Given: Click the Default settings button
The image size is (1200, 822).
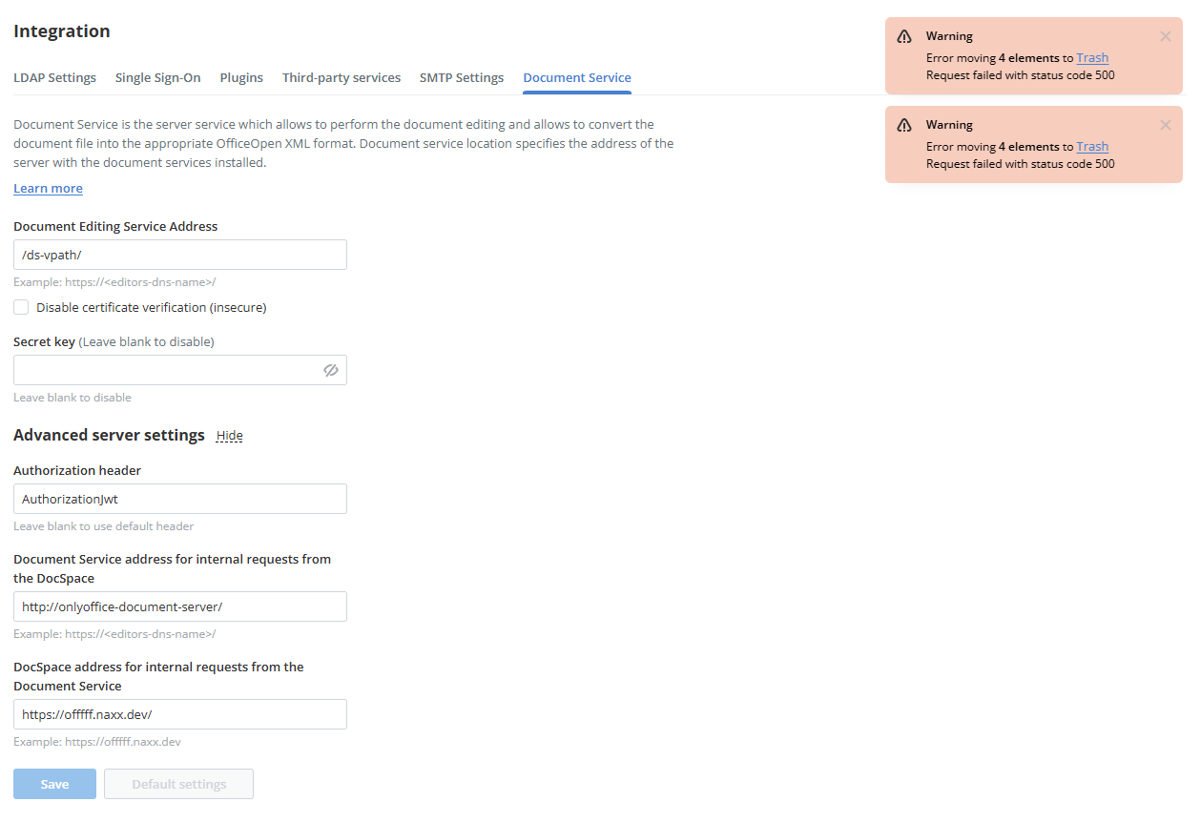Looking at the screenshot, I should coord(178,784).
